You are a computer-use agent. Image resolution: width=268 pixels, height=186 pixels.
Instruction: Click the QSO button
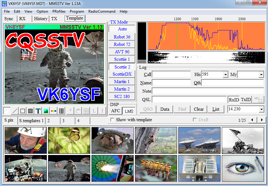point(148,109)
